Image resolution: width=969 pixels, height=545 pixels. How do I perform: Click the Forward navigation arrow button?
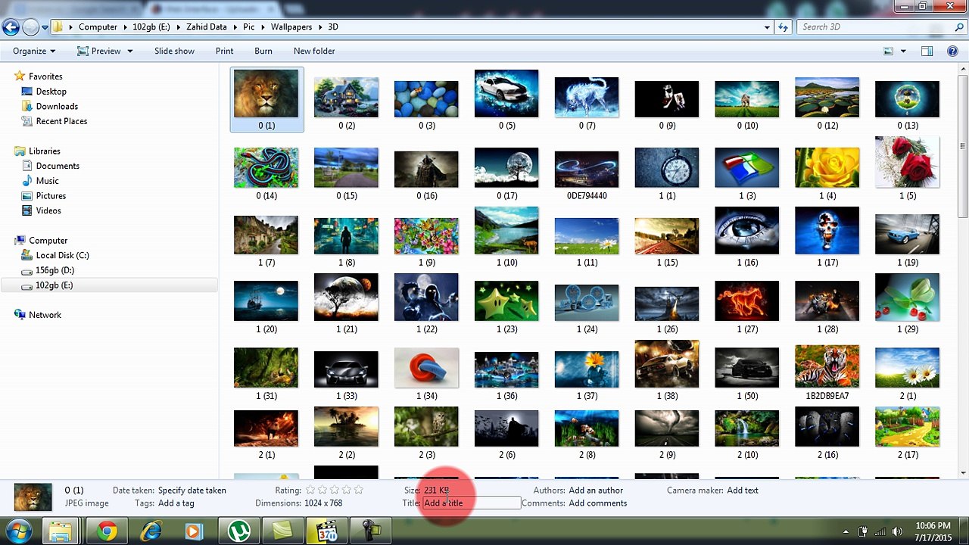pos(30,27)
